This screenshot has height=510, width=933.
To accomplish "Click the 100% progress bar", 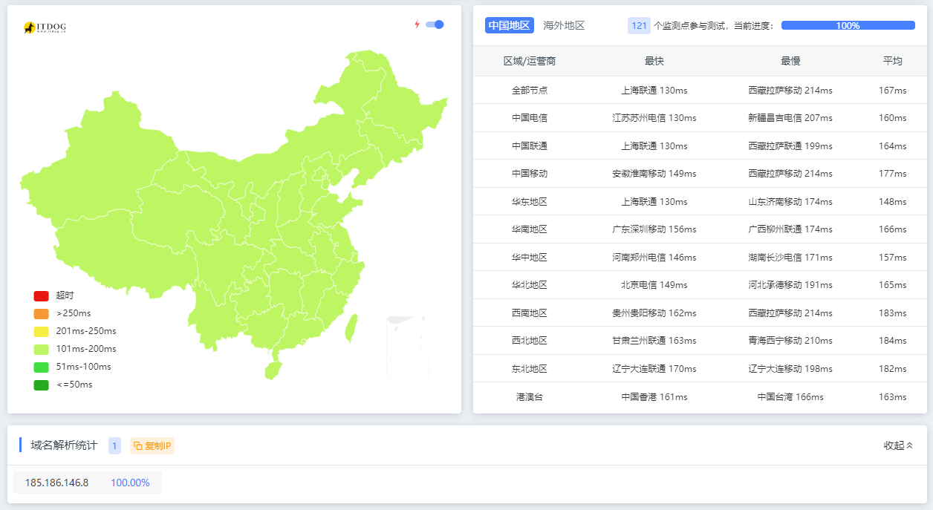I will pos(848,25).
